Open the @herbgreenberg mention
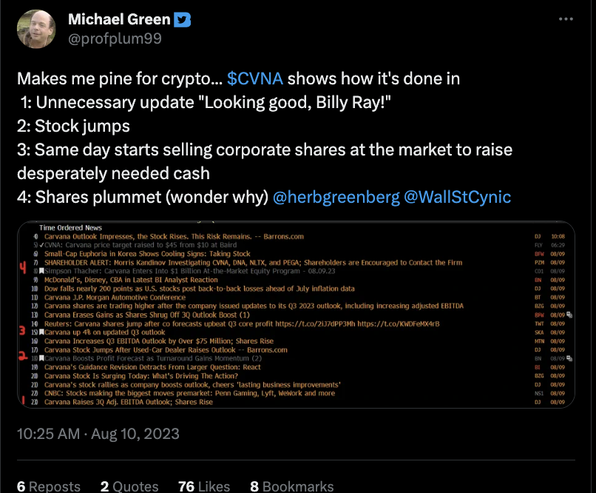Image resolution: width=596 pixels, height=493 pixels. (x=336, y=197)
